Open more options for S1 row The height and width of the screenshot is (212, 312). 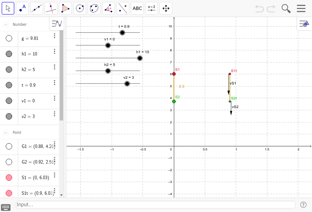coord(55,175)
